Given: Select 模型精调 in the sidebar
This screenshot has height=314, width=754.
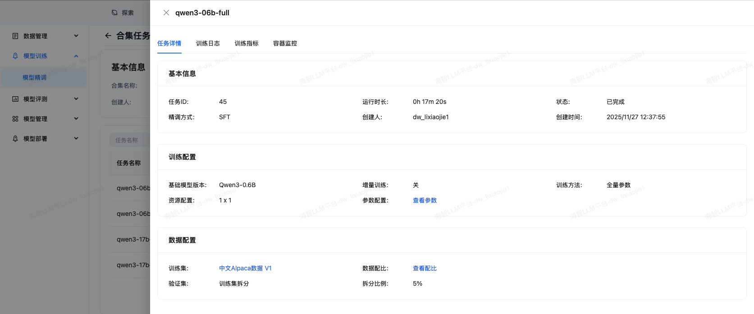Looking at the screenshot, I should (x=35, y=77).
